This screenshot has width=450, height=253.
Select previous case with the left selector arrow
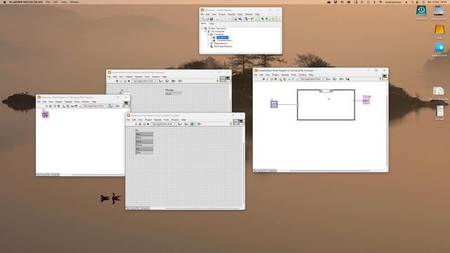pyautogui.click(x=321, y=91)
